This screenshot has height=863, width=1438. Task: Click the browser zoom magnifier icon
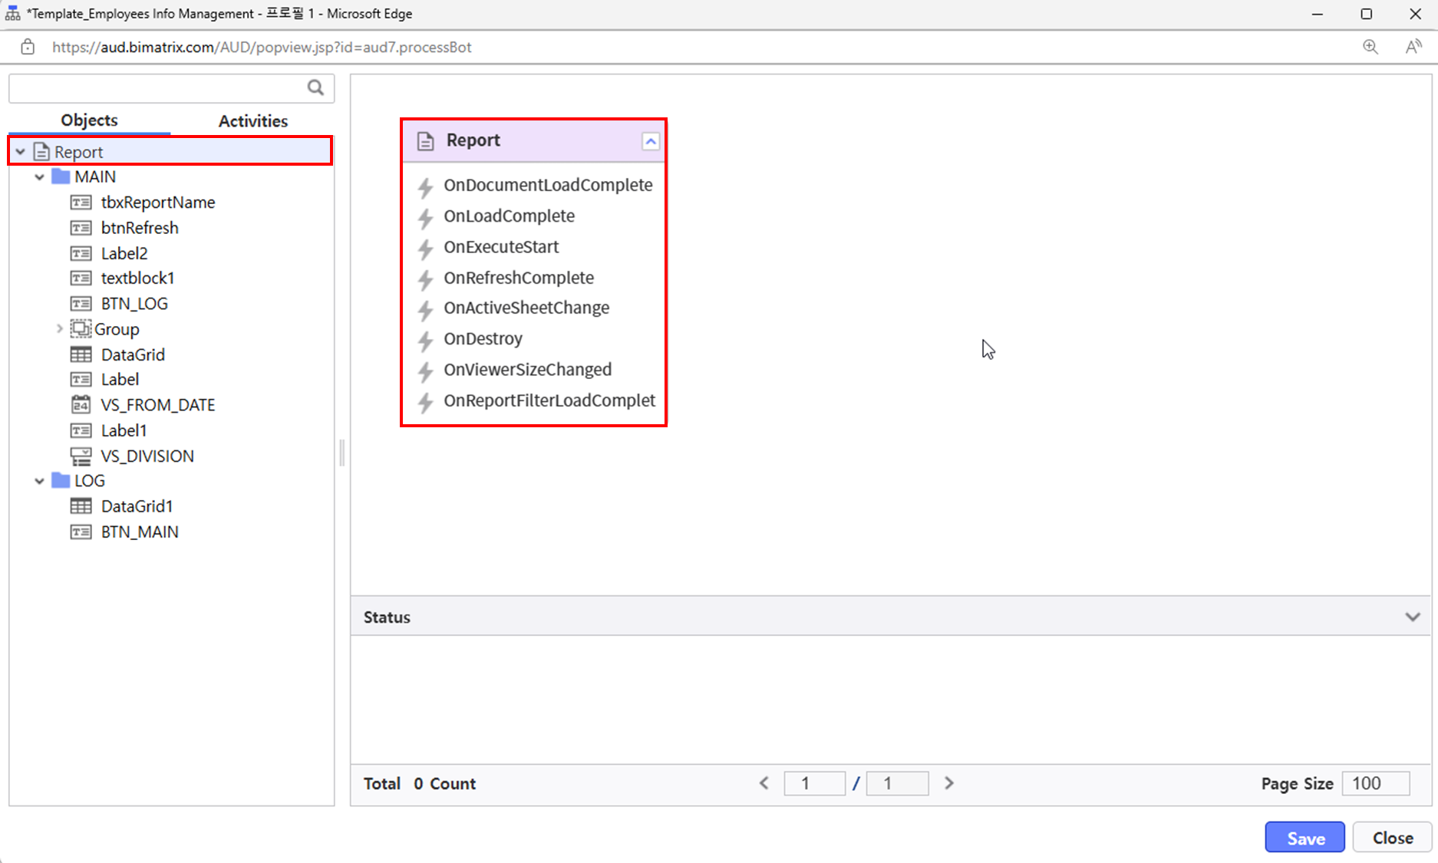1370,47
